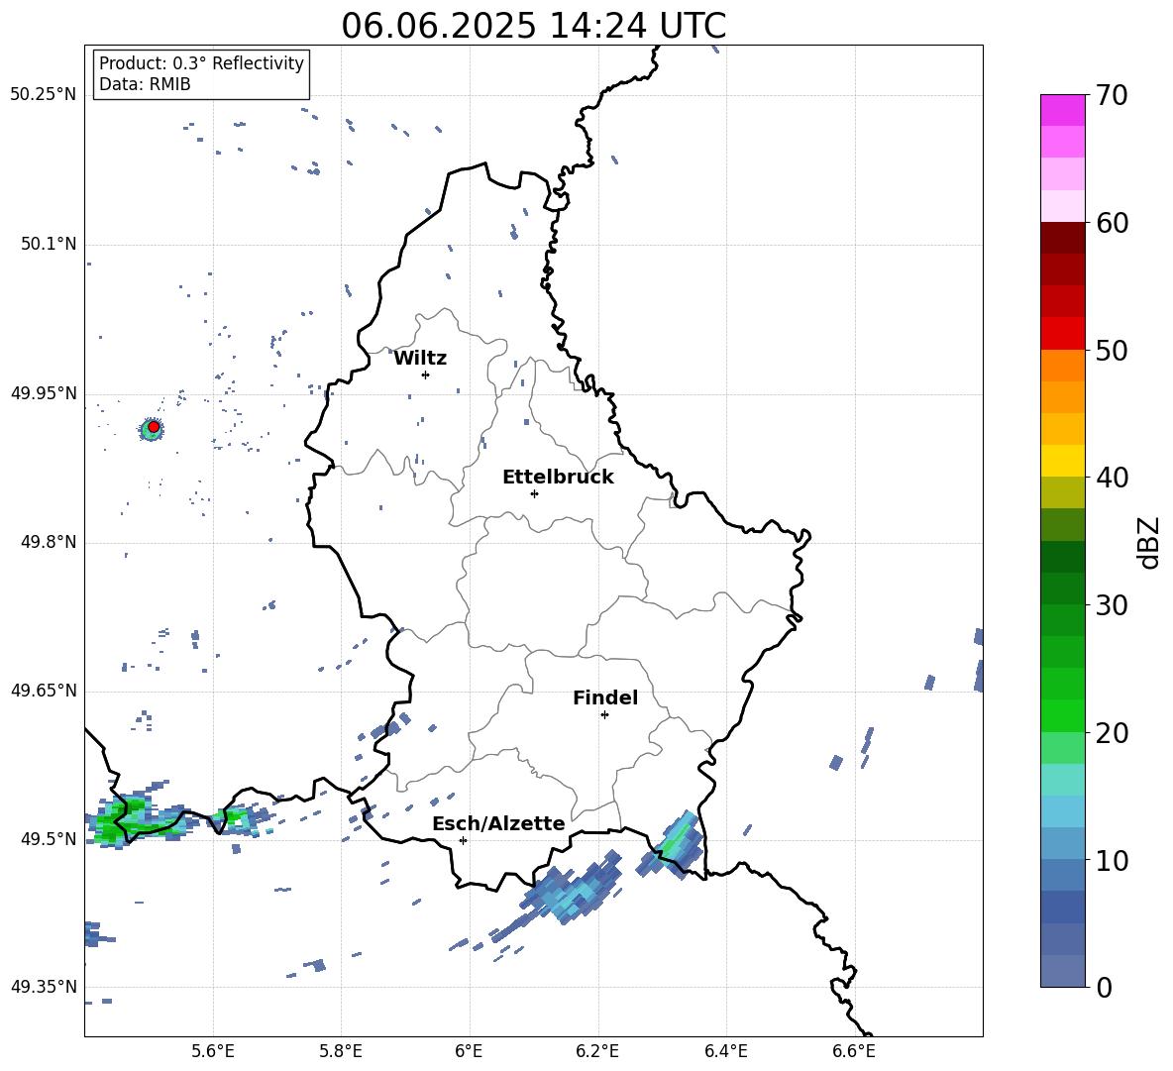This screenshot has width=1173, height=1071.
Task: Select the Findel city label
Action: point(605,697)
